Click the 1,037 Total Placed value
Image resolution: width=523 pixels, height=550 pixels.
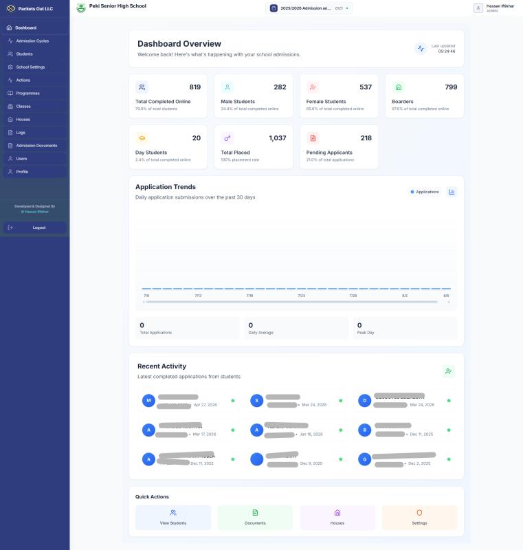click(x=278, y=138)
